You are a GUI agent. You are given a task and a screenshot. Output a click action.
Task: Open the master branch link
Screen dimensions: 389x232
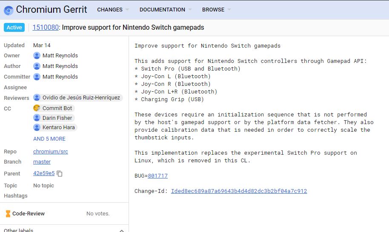pos(42,162)
